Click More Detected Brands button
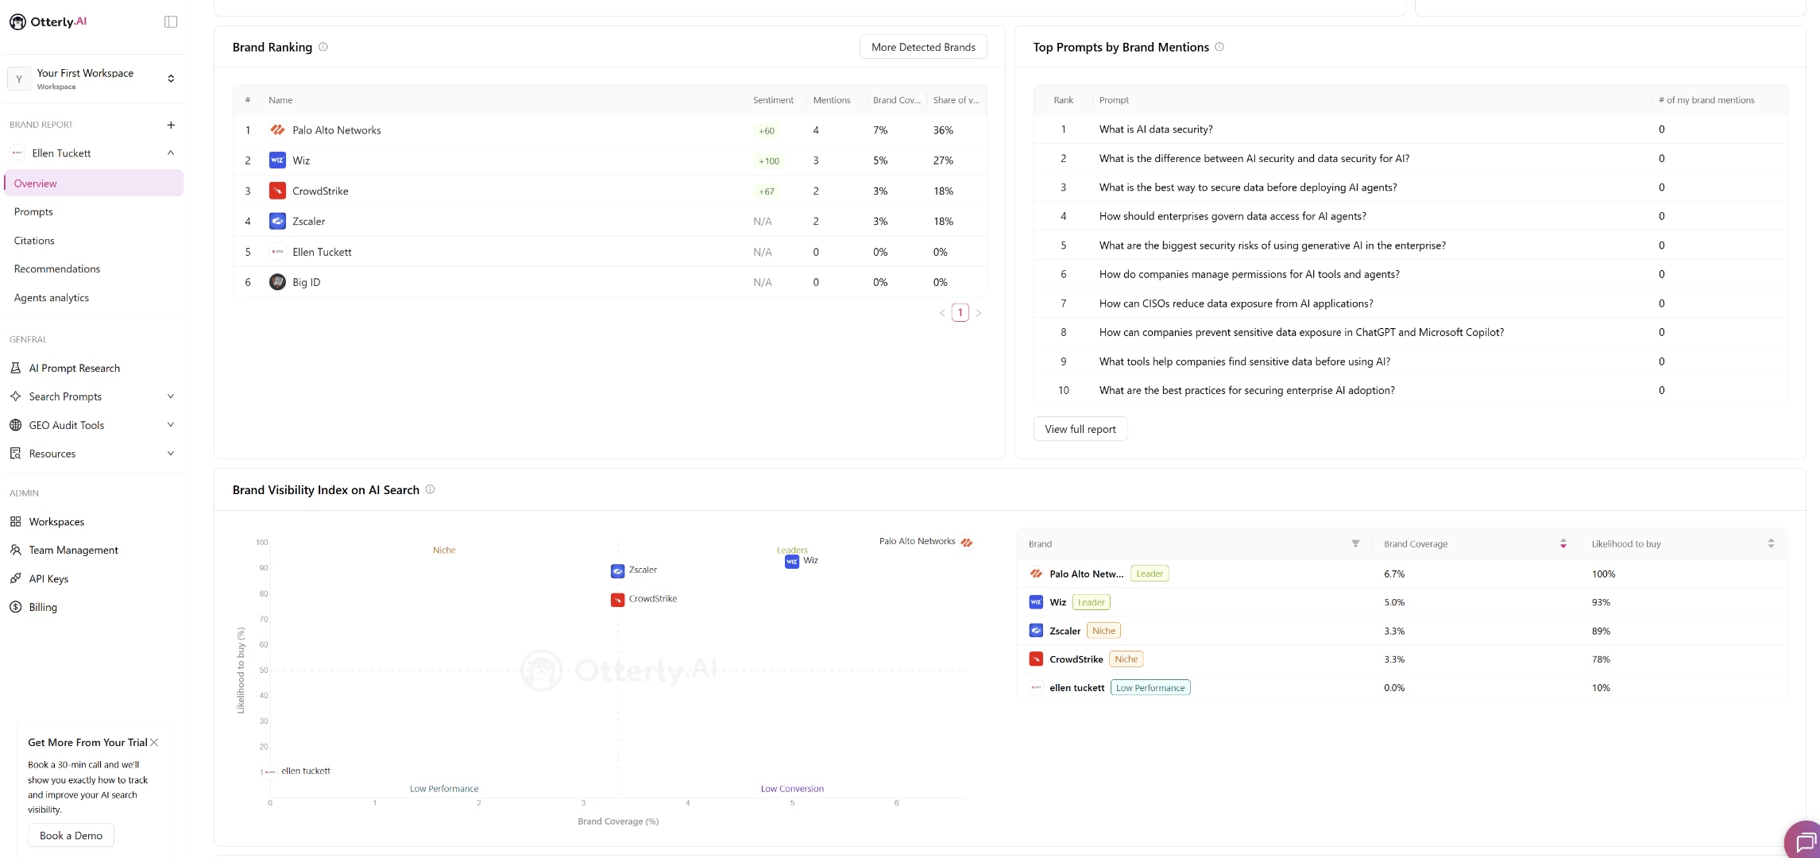This screenshot has width=1820, height=858. tap(923, 47)
